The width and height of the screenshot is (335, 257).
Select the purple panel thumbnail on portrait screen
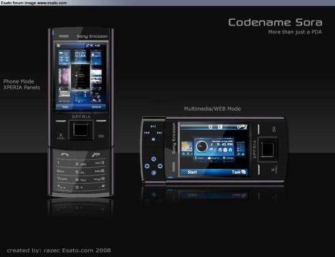point(64,77)
